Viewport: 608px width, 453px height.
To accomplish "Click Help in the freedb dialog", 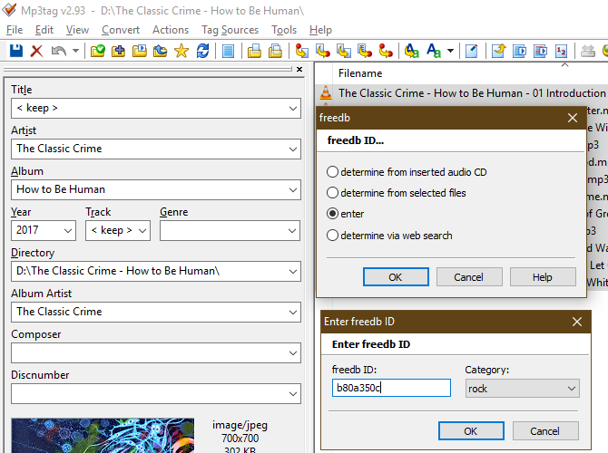I will tap(543, 277).
